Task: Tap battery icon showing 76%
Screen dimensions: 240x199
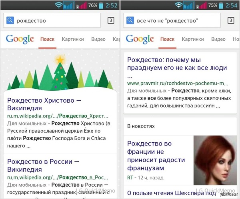Action: [101, 5]
